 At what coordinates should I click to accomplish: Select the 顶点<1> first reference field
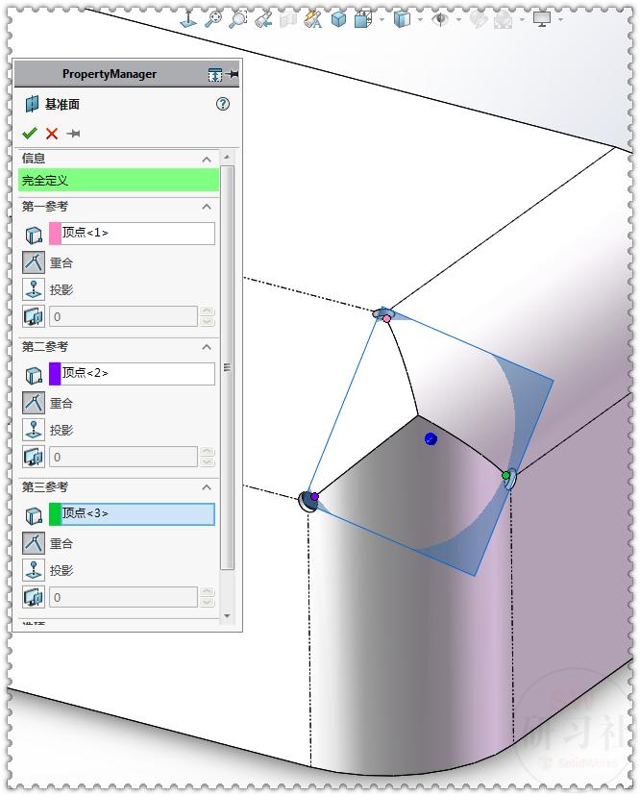(132, 234)
